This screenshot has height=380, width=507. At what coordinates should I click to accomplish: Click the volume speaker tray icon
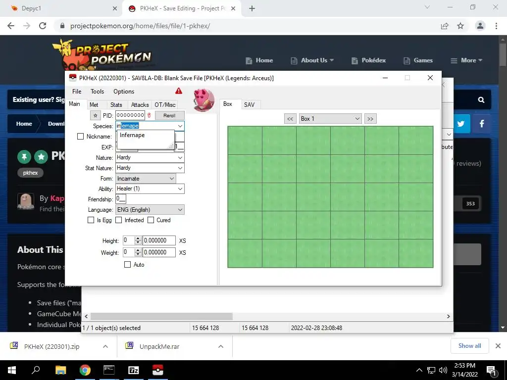[x=443, y=370]
